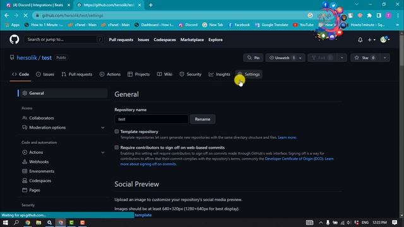Open the YouTube bookmark
The width and height of the screenshot is (404, 227).
point(303,25)
